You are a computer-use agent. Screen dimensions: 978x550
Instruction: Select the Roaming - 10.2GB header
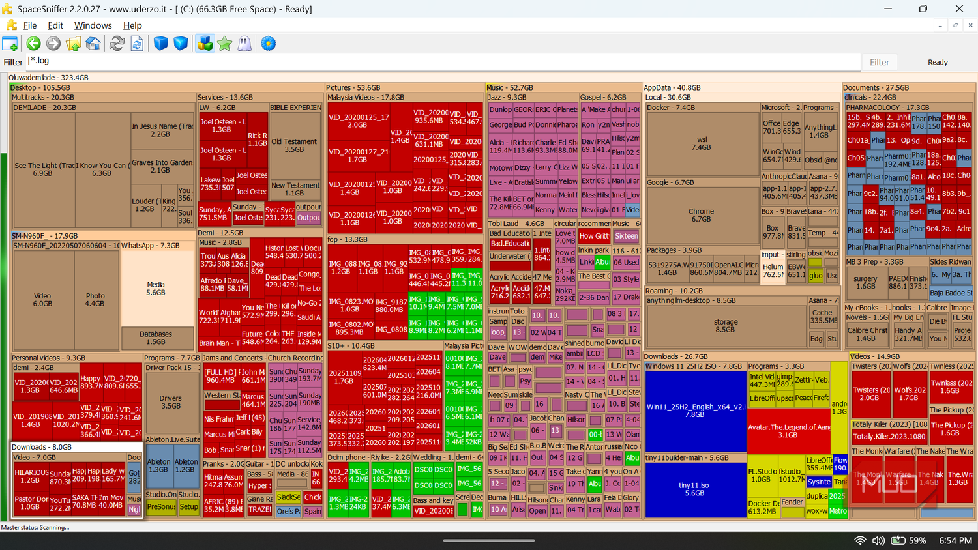click(x=742, y=291)
